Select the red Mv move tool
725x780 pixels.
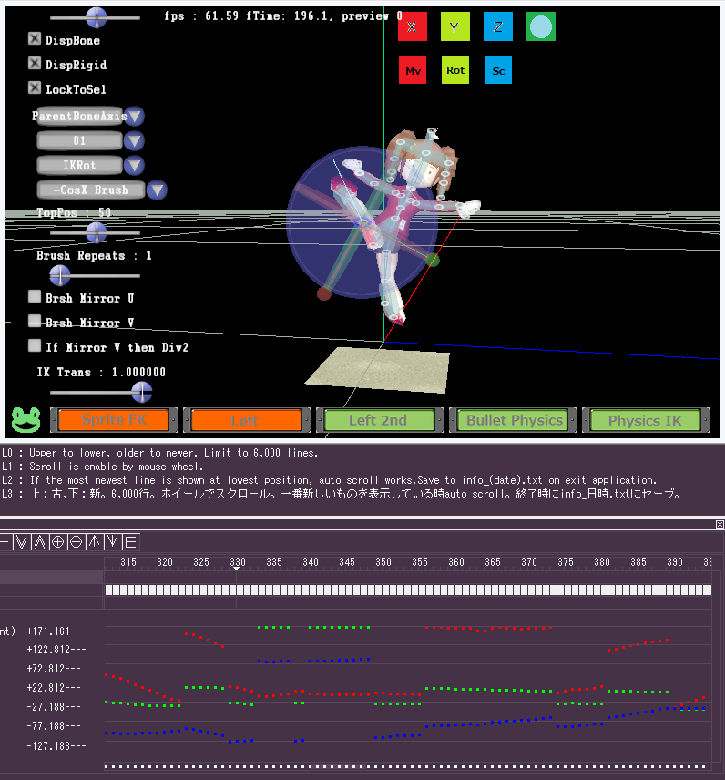[x=413, y=70]
